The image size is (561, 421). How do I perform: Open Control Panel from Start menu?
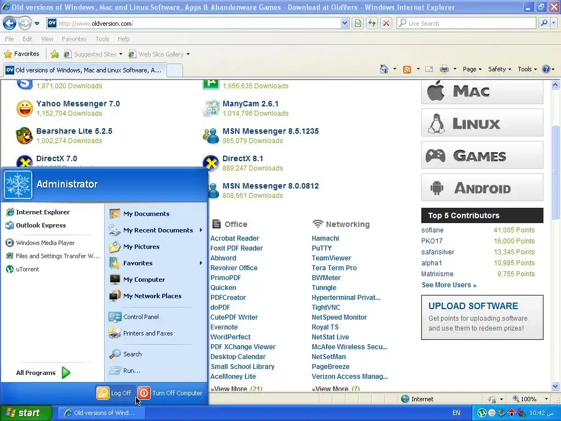134,317
